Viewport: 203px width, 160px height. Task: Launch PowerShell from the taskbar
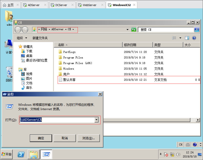(21, 154)
